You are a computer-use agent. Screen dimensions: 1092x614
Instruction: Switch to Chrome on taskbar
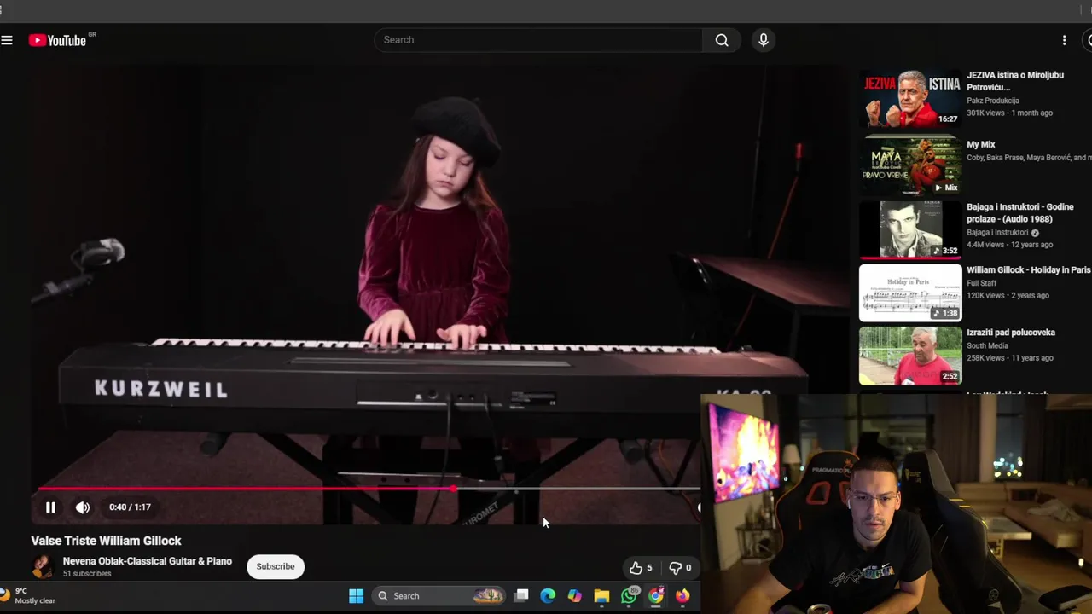656,596
